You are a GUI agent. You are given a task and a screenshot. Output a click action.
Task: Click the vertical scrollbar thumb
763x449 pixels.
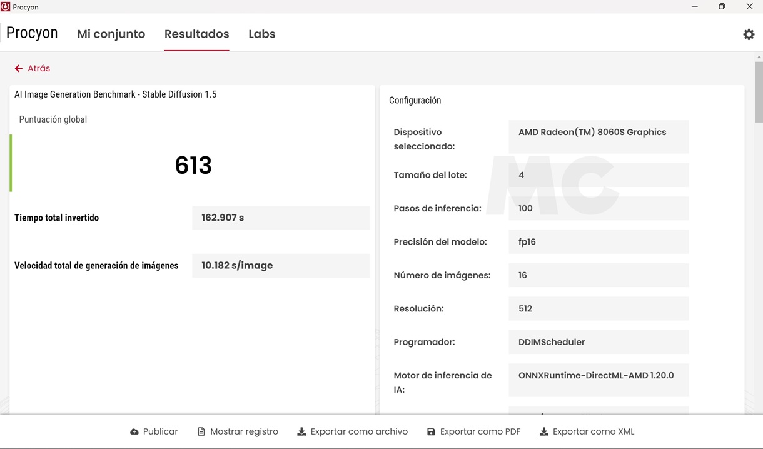[x=759, y=92]
